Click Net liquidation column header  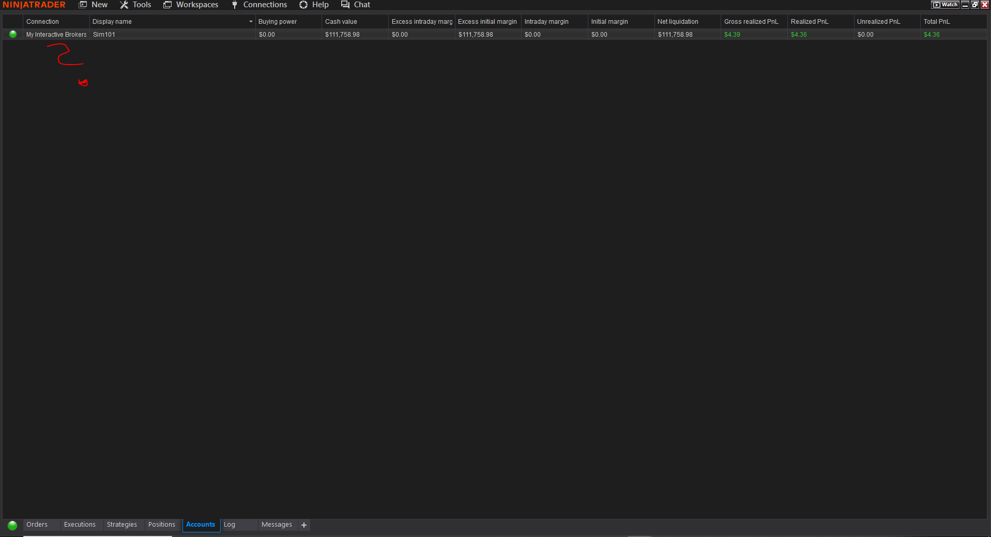click(x=688, y=22)
